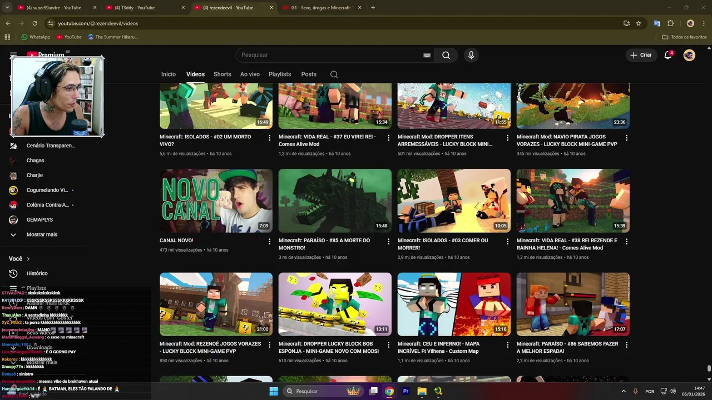Switch to the Início channel tab
This screenshot has width=712, height=400.
pyautogui.click(x=169, y=74)
